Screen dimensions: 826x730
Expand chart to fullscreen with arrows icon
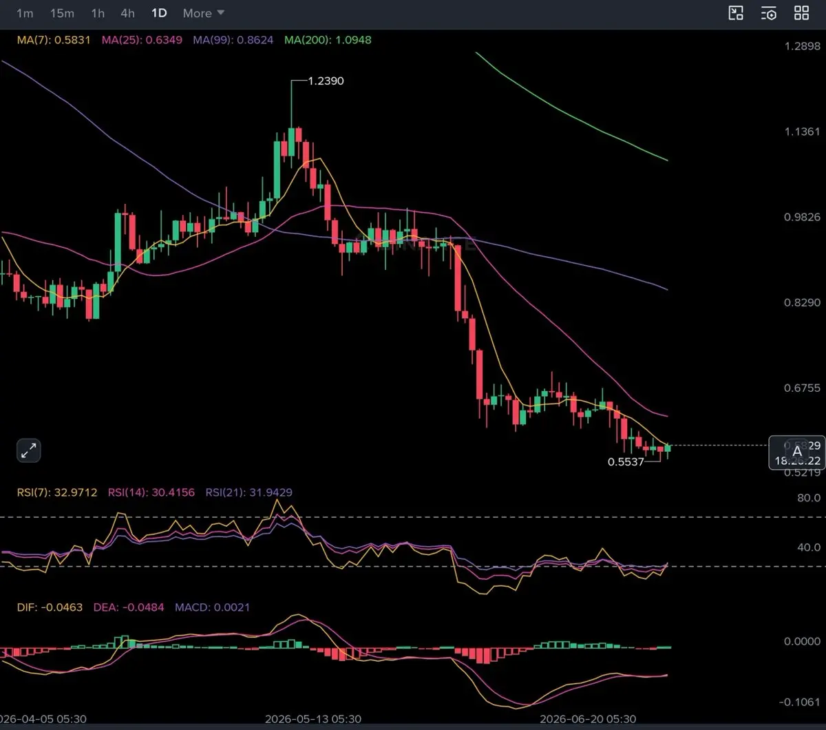(29, 451)
